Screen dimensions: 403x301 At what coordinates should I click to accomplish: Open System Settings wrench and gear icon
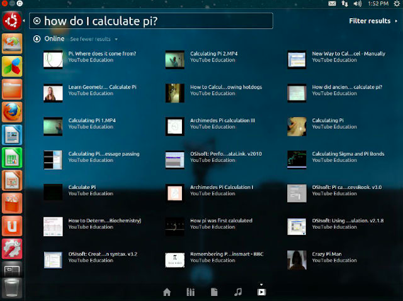(x=12, y=249)
